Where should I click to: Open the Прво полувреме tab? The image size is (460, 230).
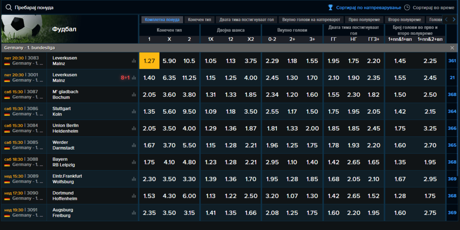click(364, 20)
